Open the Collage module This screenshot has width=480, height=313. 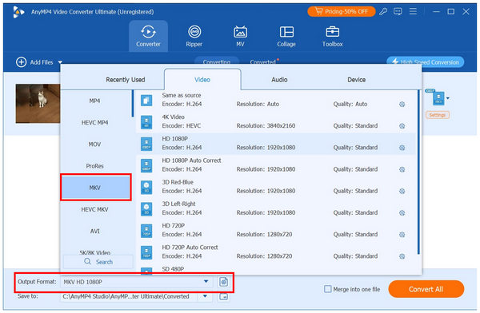[286, 36]
